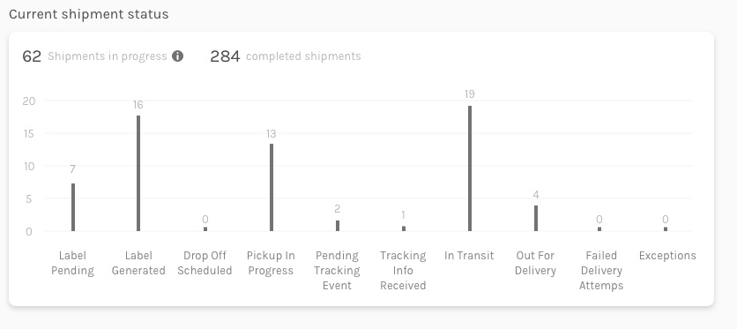Click the Drop Off Scheduled bar marker
Image resolution: width=737 pixels, height=329 pixels.
pos(205,229)
